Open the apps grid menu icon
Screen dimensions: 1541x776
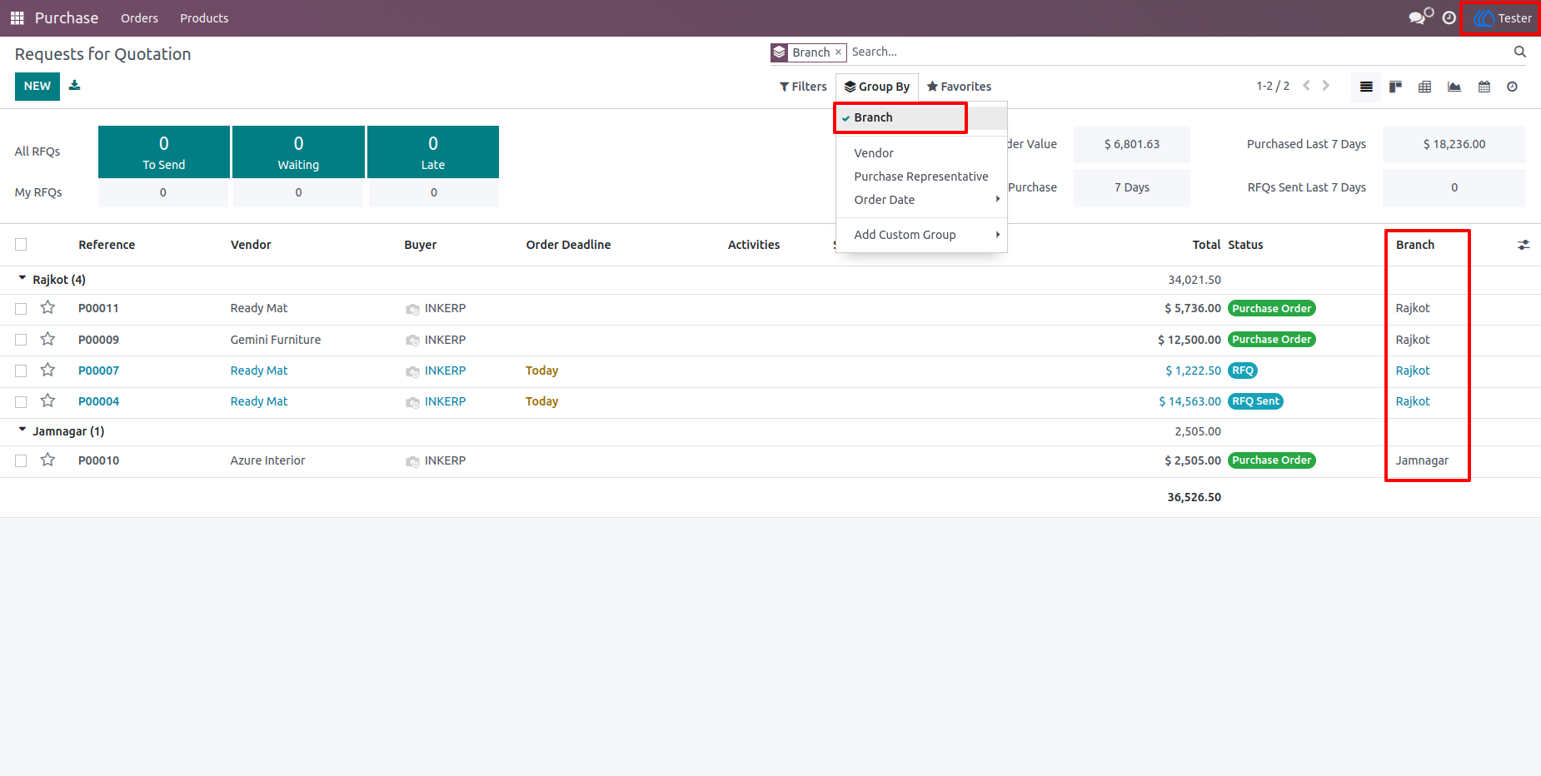(x=17, y=17)
